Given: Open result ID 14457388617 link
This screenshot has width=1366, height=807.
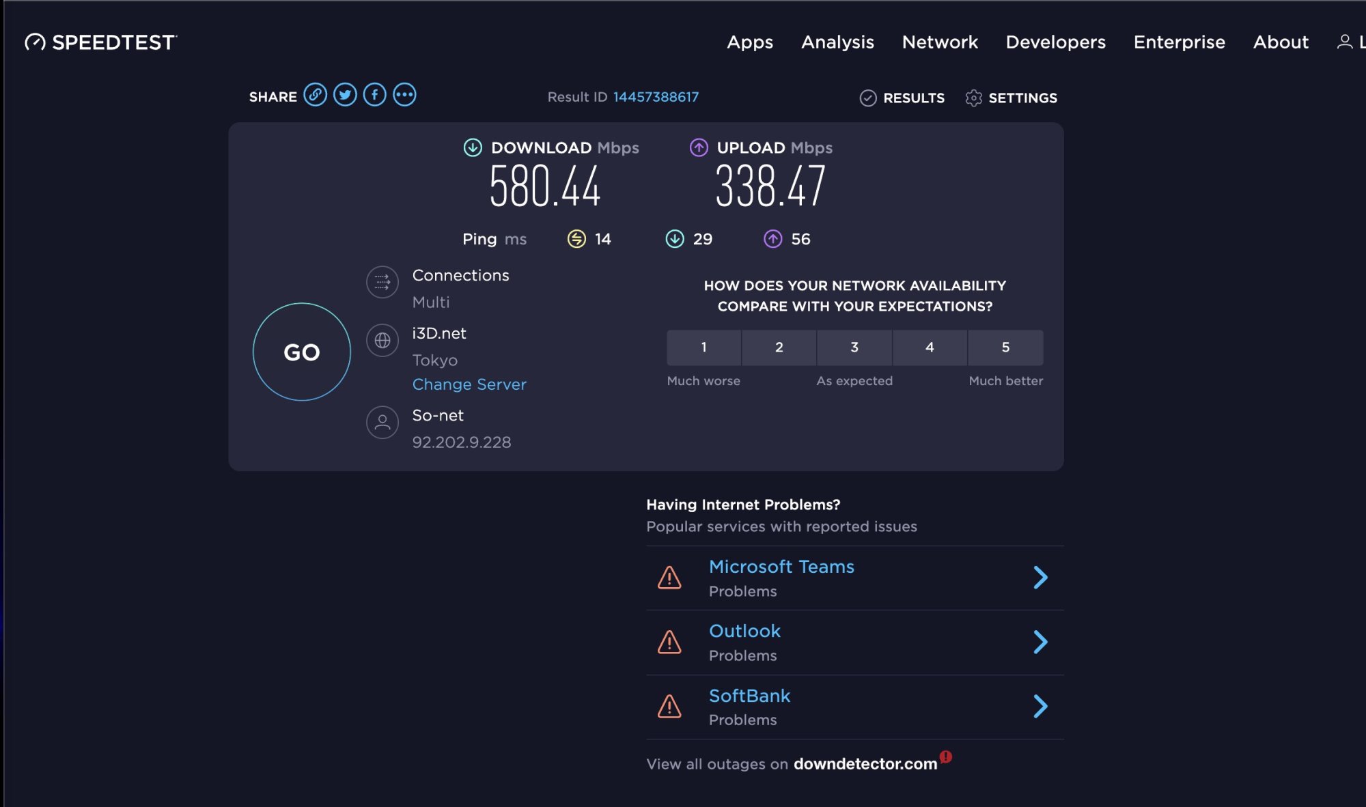Looking at the screenshot, I should [x=656, y=97].
